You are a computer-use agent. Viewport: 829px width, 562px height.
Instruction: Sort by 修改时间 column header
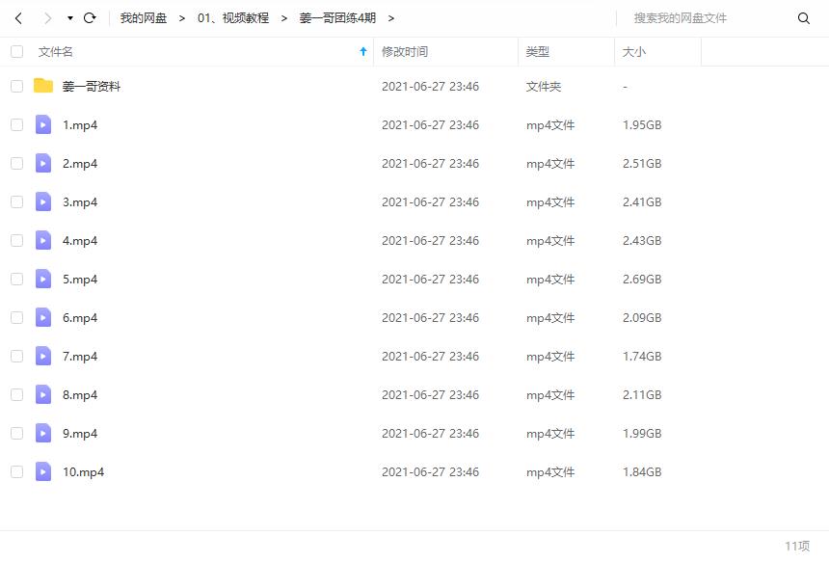pos(405,52)
